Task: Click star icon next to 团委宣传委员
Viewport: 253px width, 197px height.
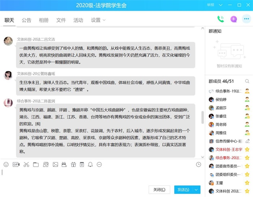Action: point(247,166)
